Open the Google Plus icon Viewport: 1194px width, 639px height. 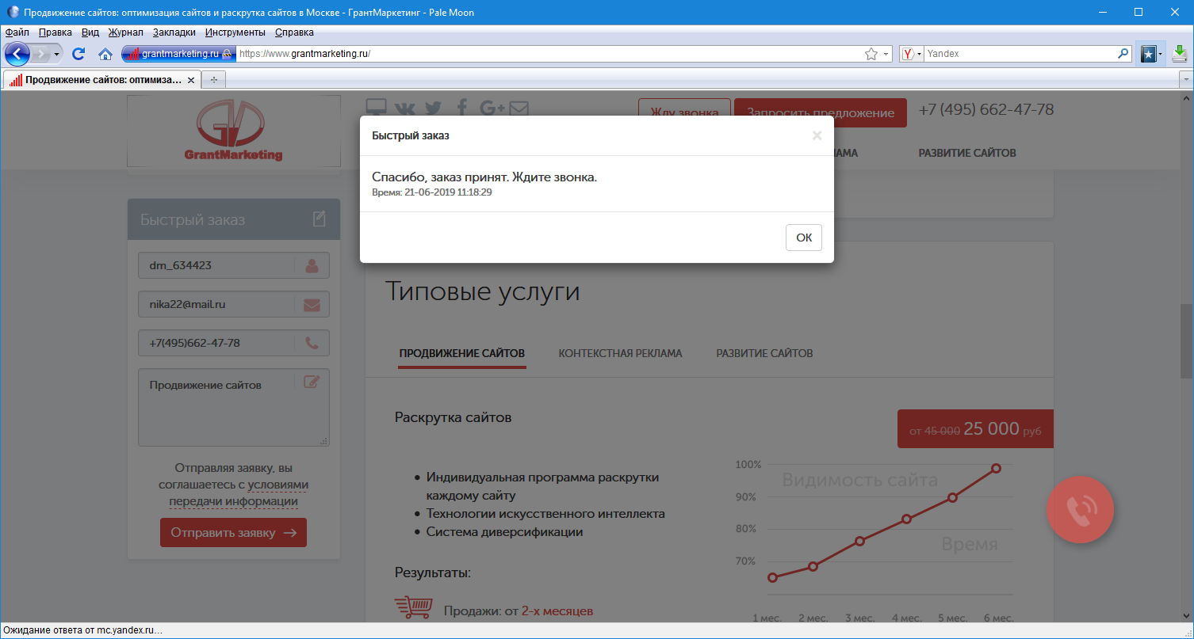pos(492,108)
